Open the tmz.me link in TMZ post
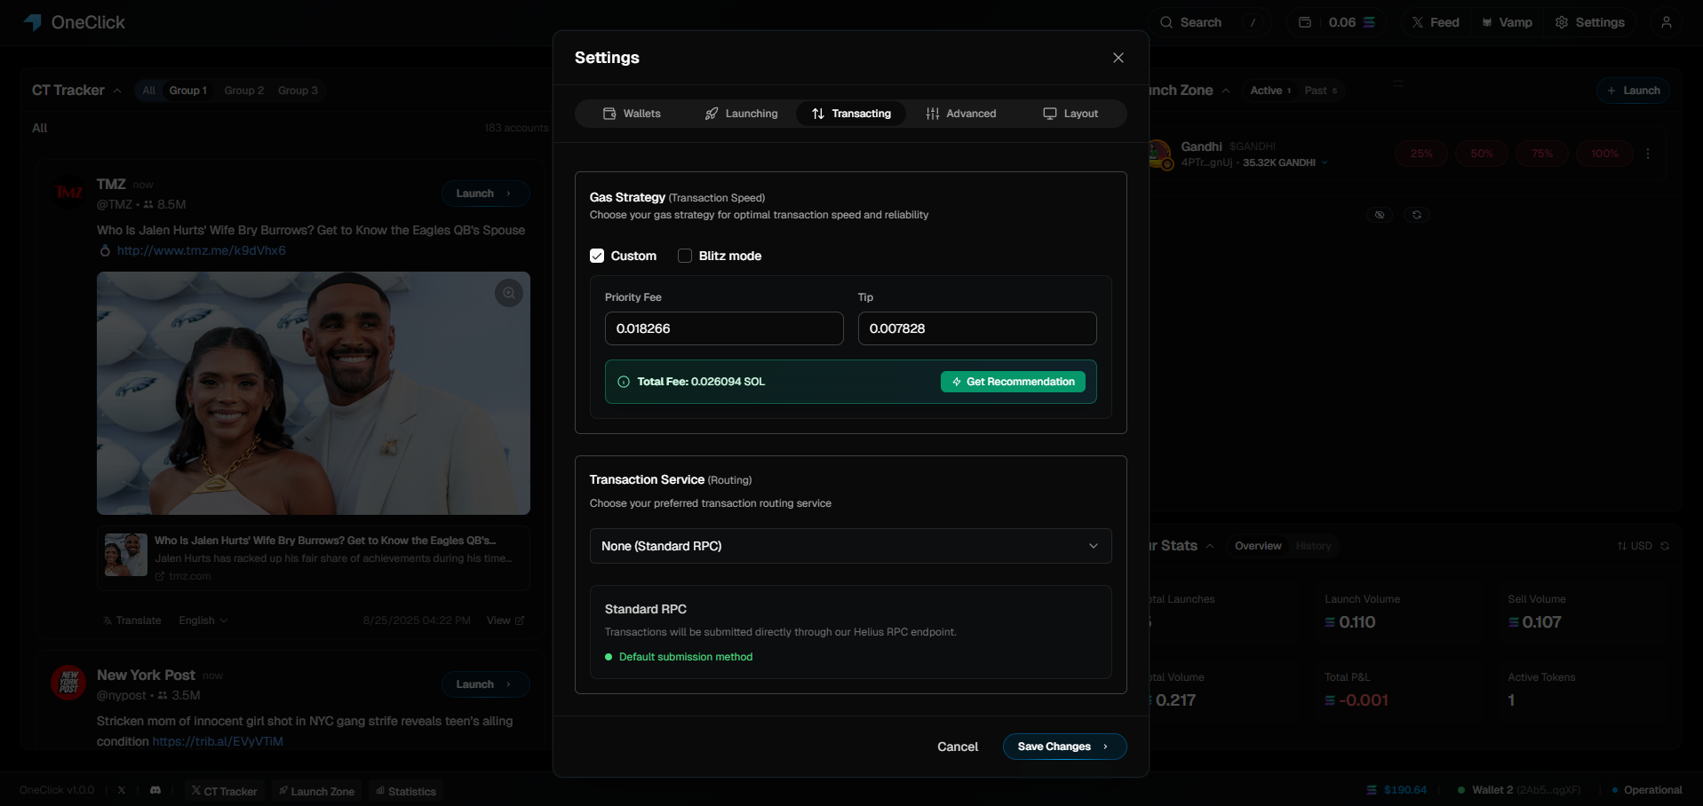Image resolution: width=1703 pixels, height=806 pixels. coord(202,250)
